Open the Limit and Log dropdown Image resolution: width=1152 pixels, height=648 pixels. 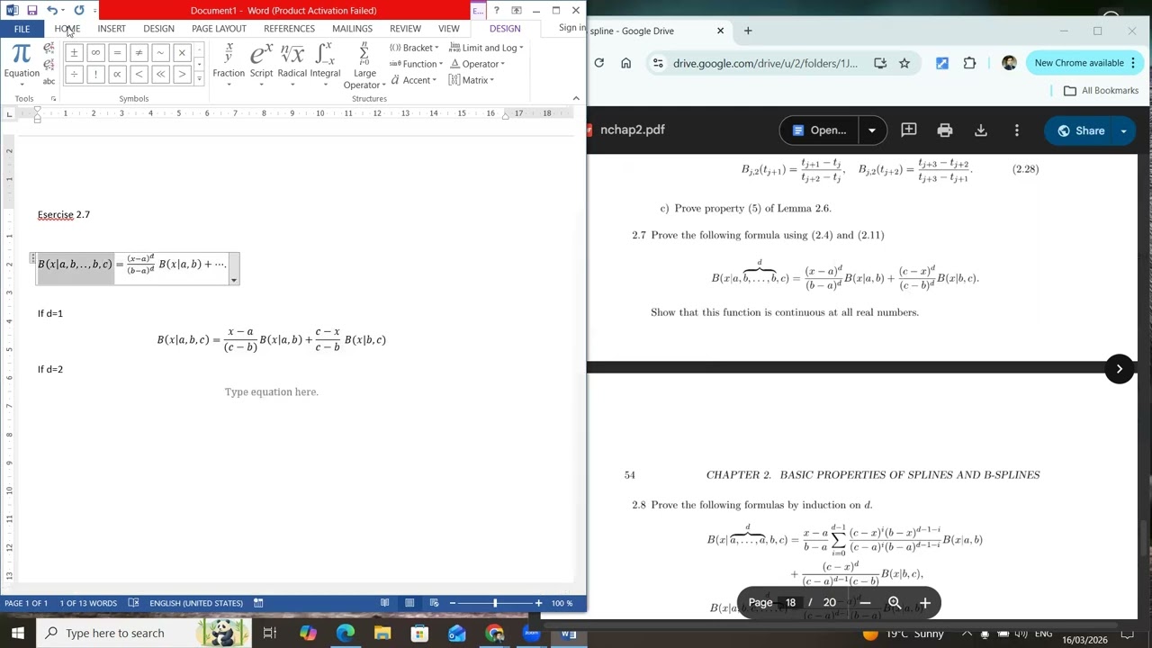point(486,48)
